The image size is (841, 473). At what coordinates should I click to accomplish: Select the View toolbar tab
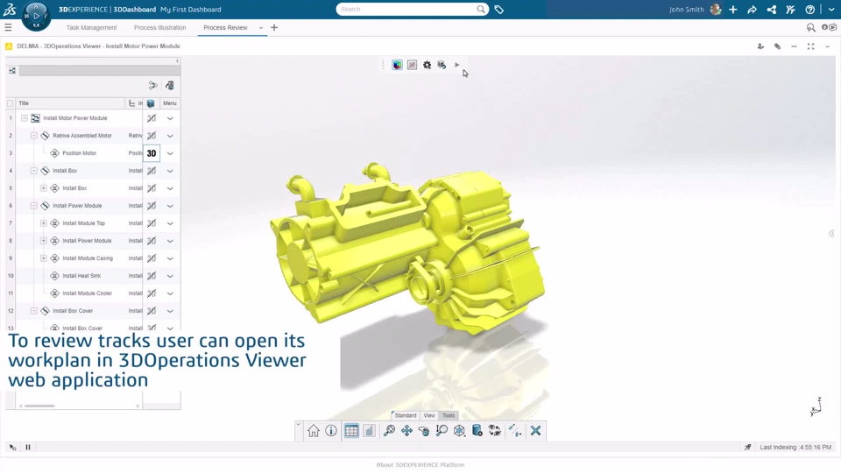click(x=429, y=415)
